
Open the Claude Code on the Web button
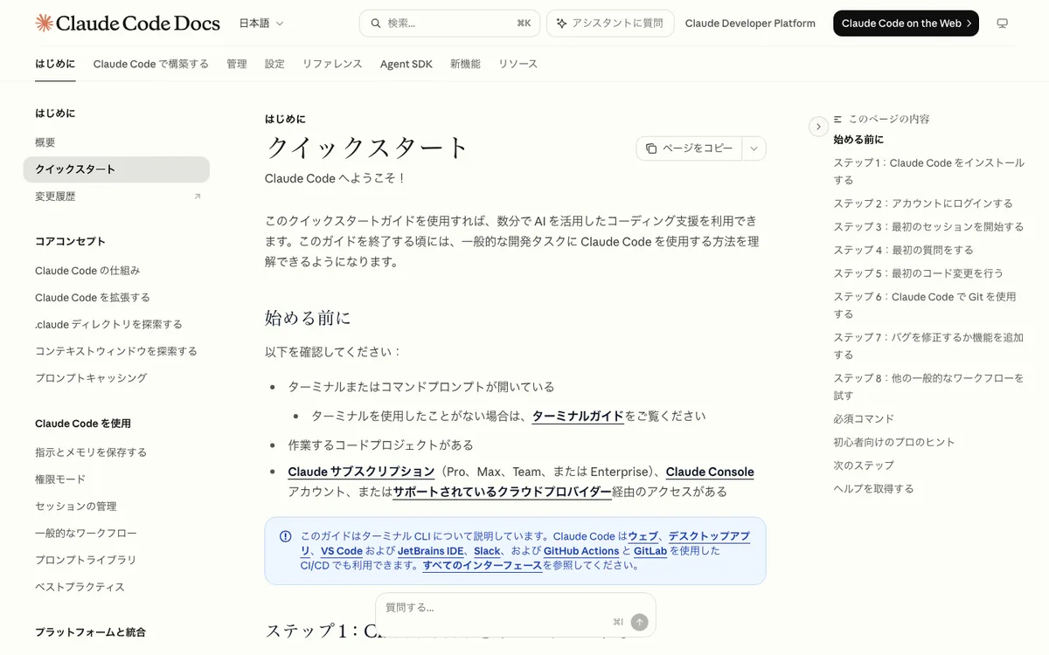point(906,24)
